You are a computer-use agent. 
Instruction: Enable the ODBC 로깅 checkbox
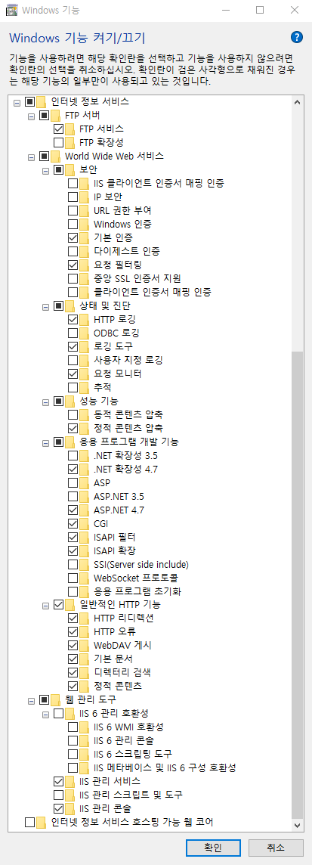pyautogui.click(x=73, y=333)
